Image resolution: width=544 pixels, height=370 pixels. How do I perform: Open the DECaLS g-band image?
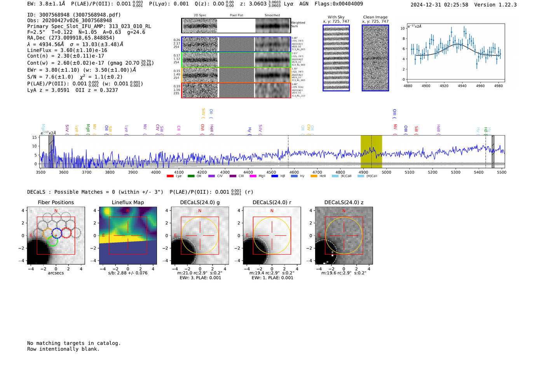click(200, 236)
